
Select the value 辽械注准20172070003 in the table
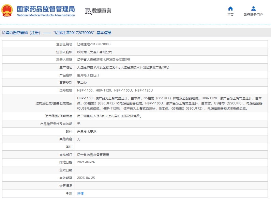tap(94, 44)
